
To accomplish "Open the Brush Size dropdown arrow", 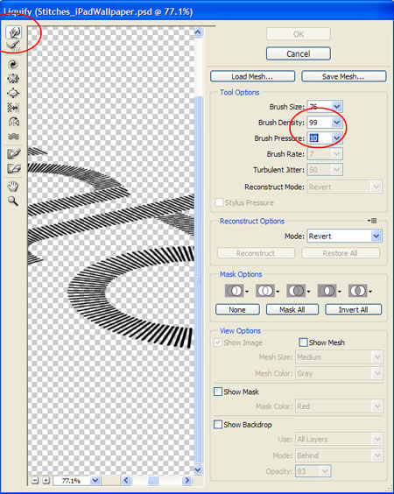I will [x=337, y=107].
